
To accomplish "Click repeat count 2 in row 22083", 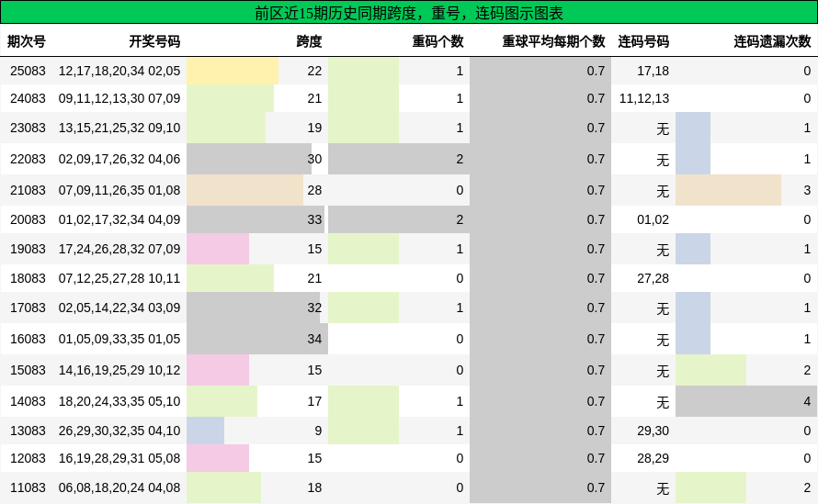I will [460, 159].
